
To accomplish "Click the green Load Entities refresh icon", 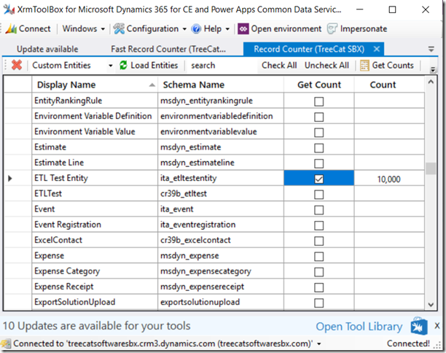I will 123,65.
